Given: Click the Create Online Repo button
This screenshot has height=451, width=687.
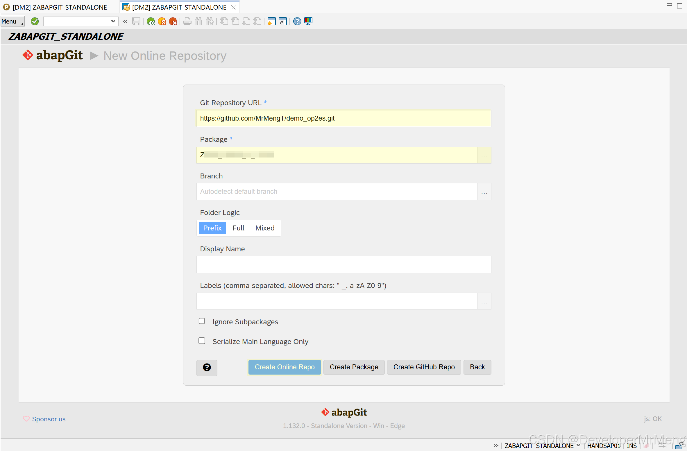Looking at the screenshot, I should pos(285,367).
